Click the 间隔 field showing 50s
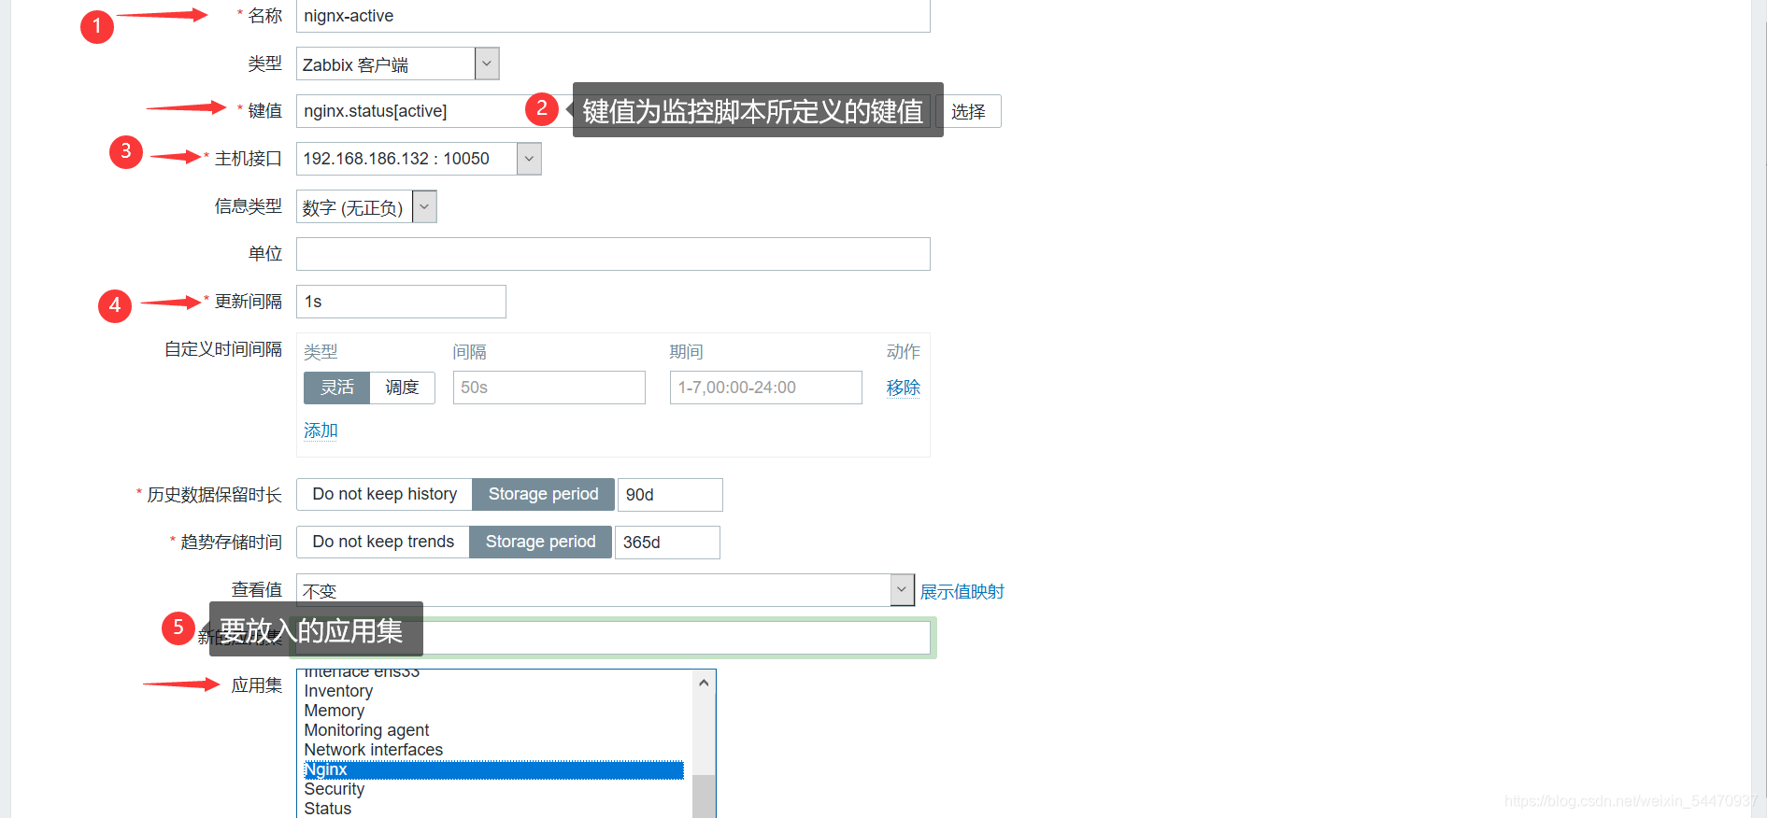The image size is (1767, 818). pyautogui.click(x=549, y=388)
